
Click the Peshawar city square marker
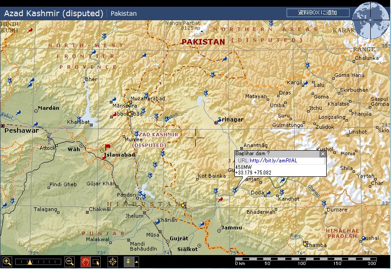tap(3, 126)
